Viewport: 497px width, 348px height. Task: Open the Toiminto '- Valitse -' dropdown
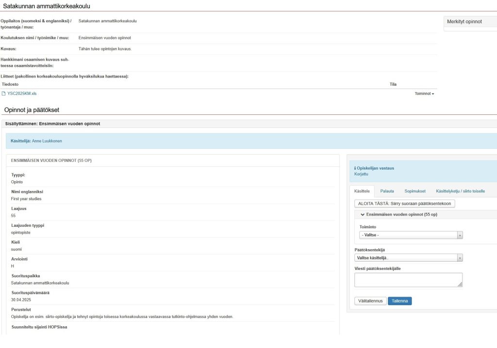(x=411, y=235)
